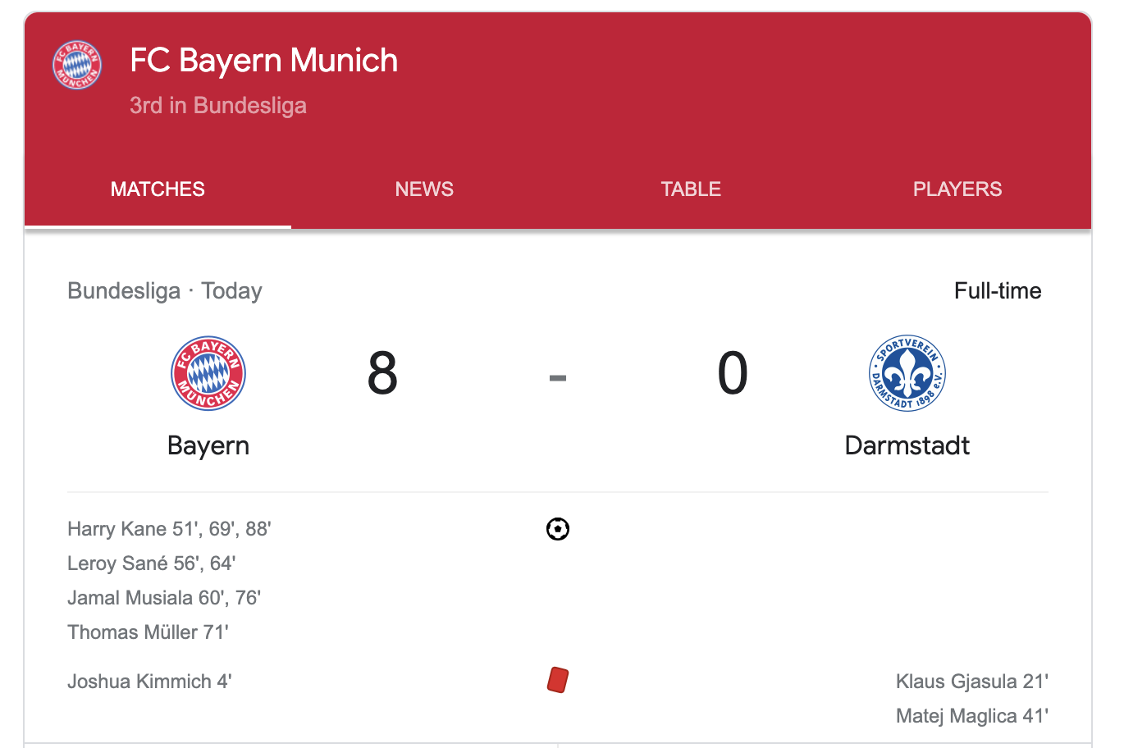Switch to the News tab

(424, 189)
